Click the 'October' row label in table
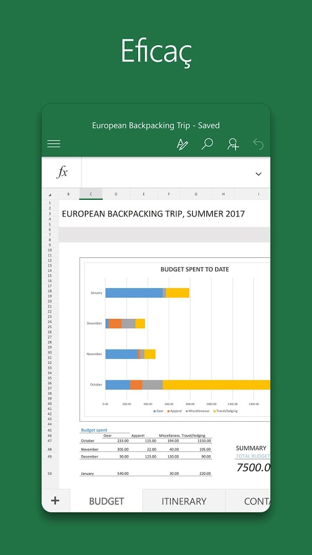The width and height of the screenshot is (312, 555). (88, 441)
